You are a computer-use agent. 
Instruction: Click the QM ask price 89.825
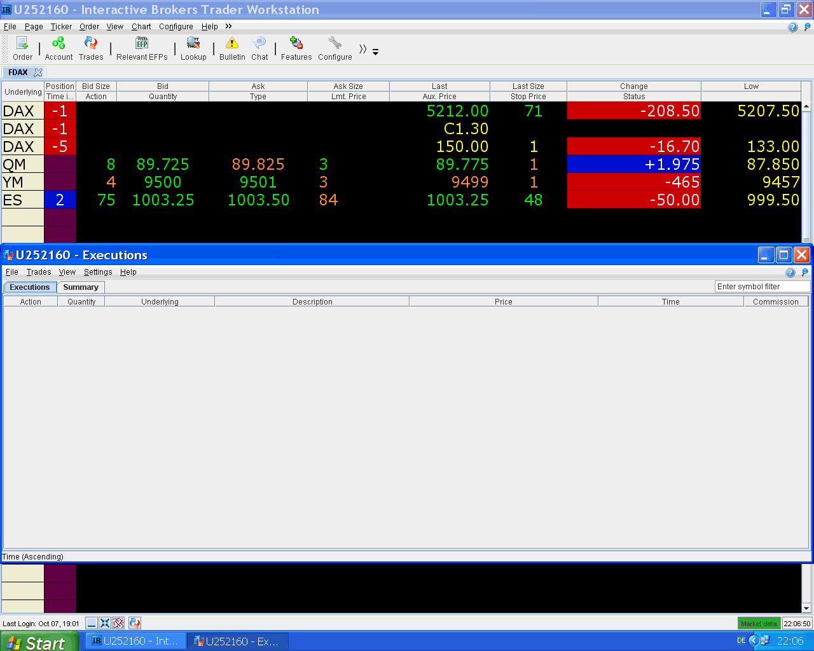[x=258, y=164]
